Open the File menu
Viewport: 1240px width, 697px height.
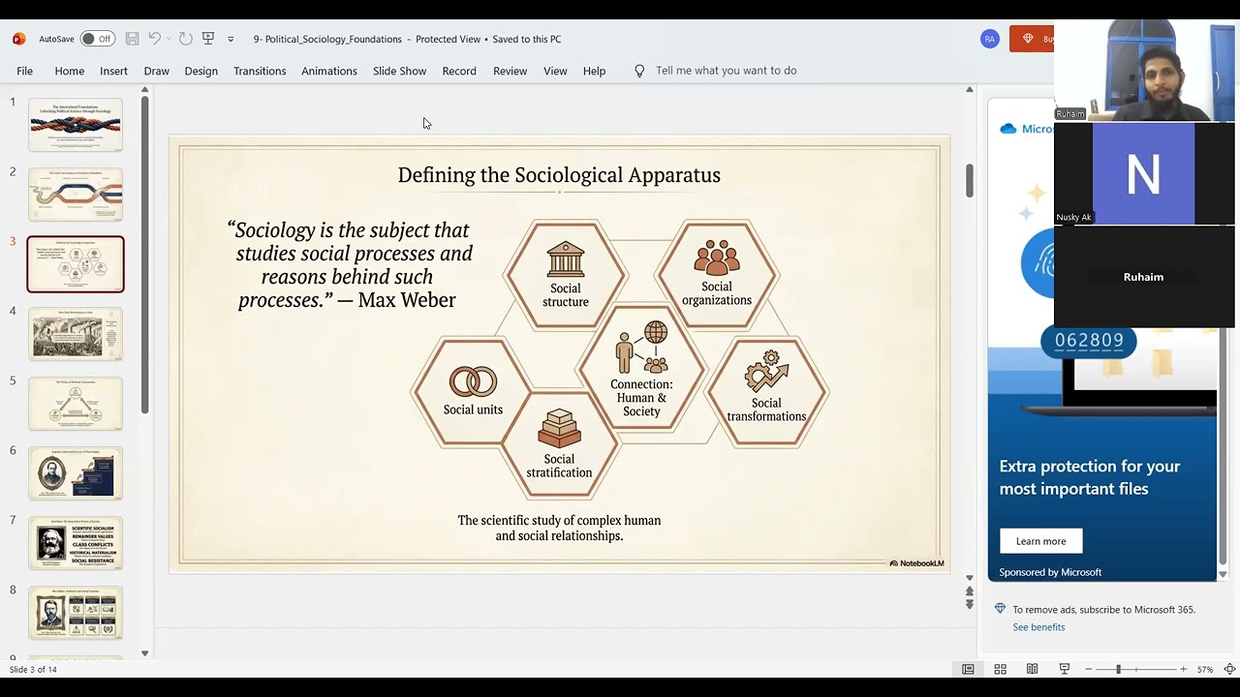coord(24,71)
